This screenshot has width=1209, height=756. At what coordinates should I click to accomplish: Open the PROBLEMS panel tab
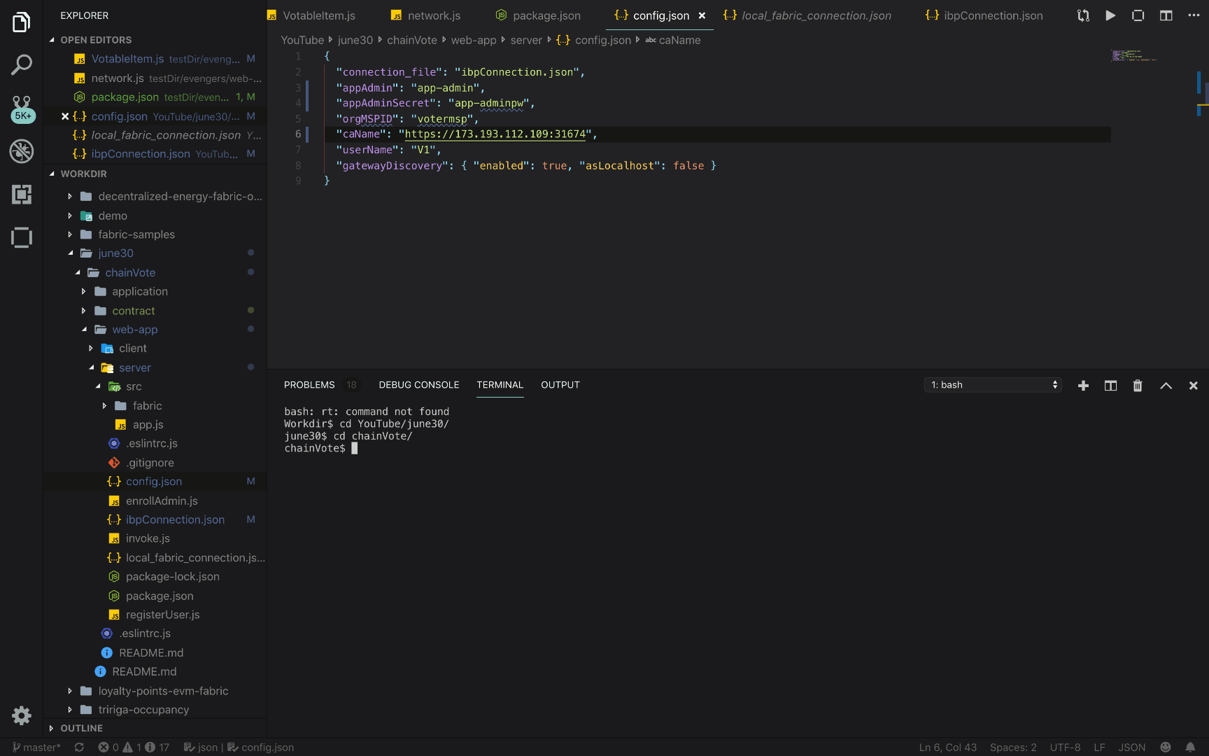(309, 385)
